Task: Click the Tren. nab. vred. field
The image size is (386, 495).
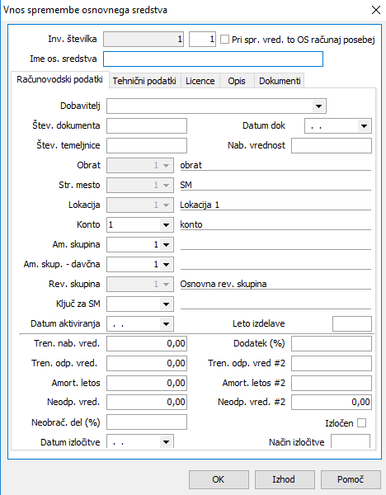Action: pyautogui.click(x=147, y=343)
